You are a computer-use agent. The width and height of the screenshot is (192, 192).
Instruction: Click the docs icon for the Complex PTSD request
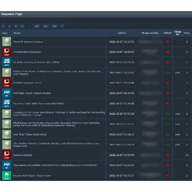7,114
